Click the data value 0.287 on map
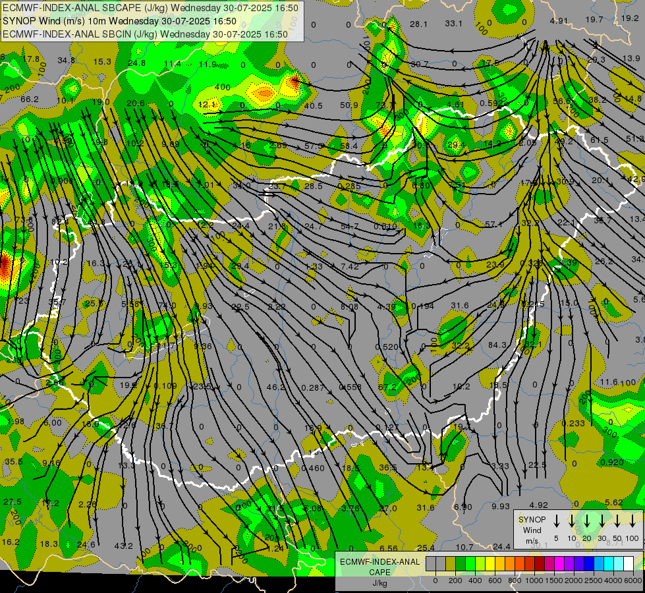645x593 pixels. point(313,387)
